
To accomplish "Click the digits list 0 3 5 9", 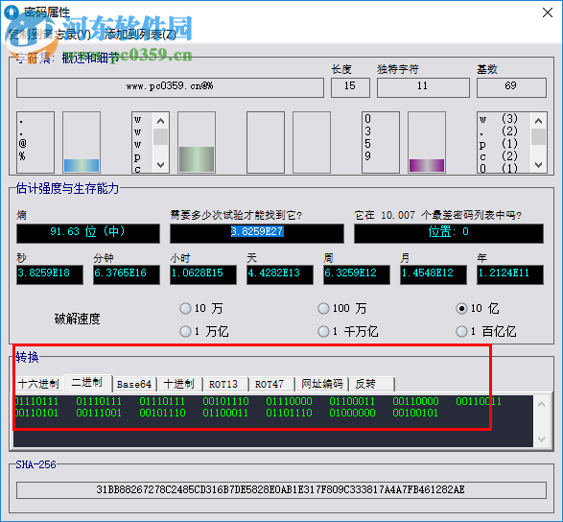I will [x=381, y=142].
